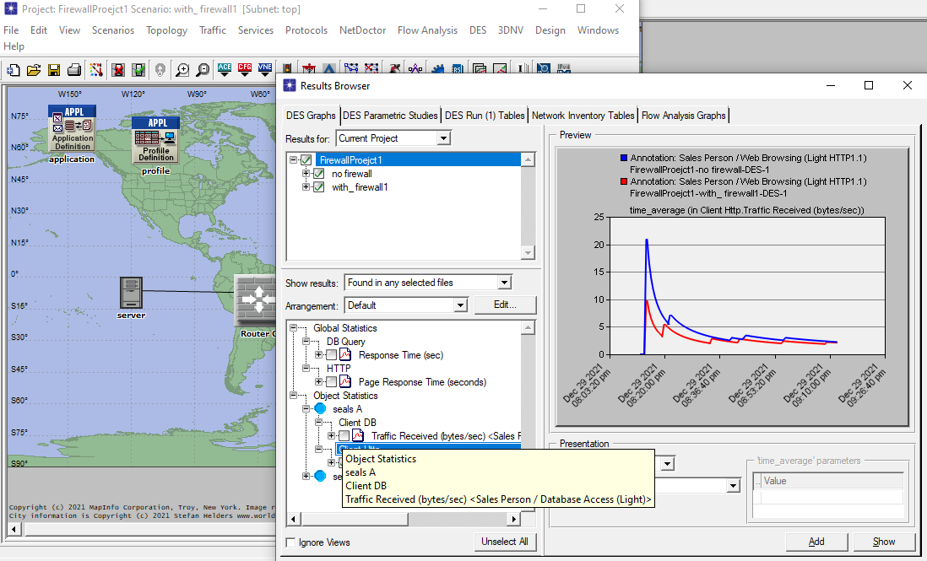927x561 pixels.
Task: Select the server node on the map
Action: coord(131,293)
